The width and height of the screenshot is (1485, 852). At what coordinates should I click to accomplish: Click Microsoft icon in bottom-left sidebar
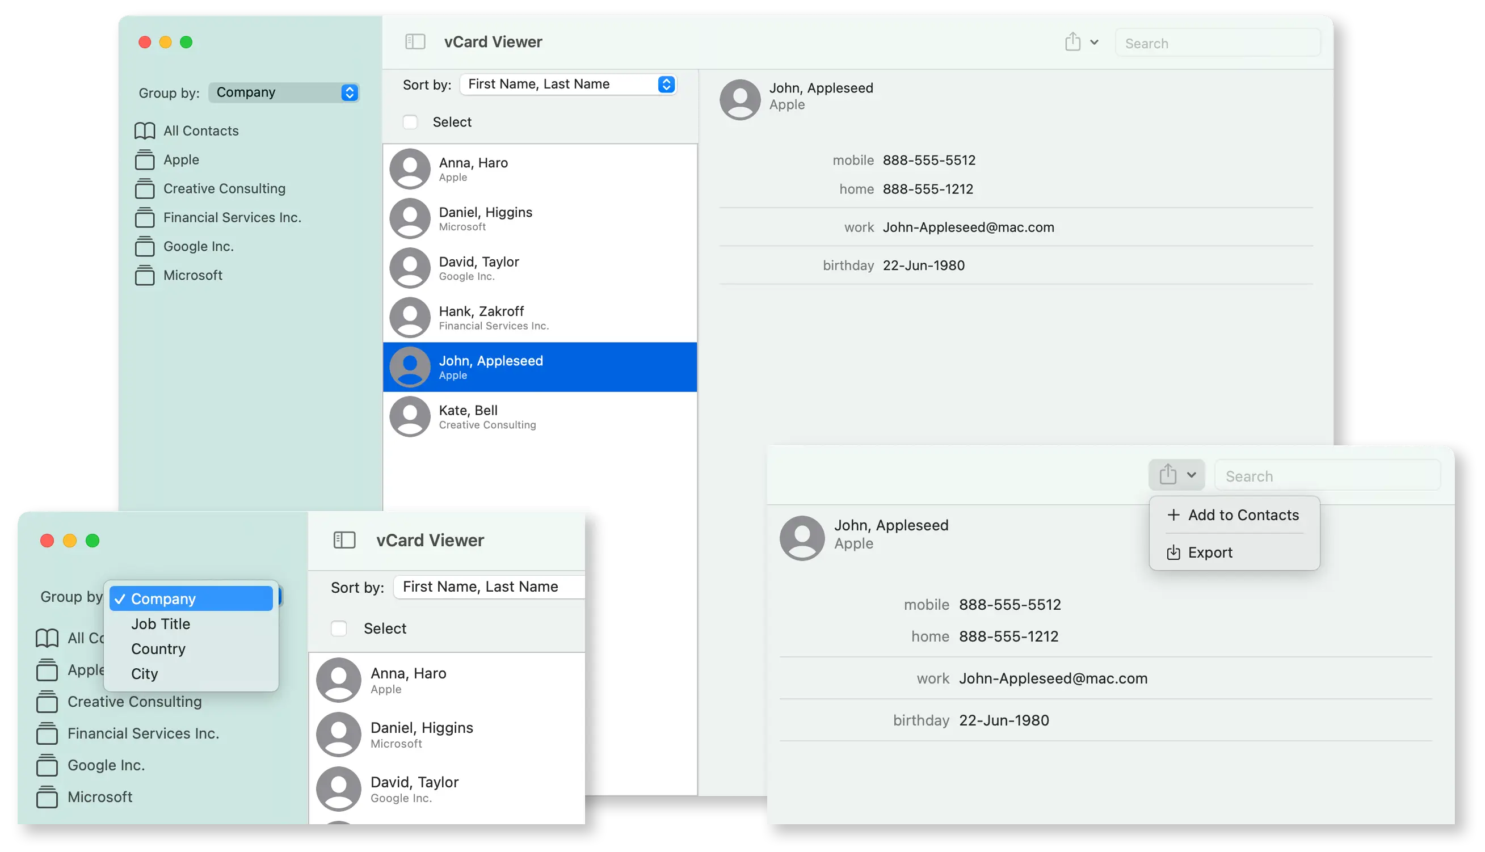click(x=47, y=797)
